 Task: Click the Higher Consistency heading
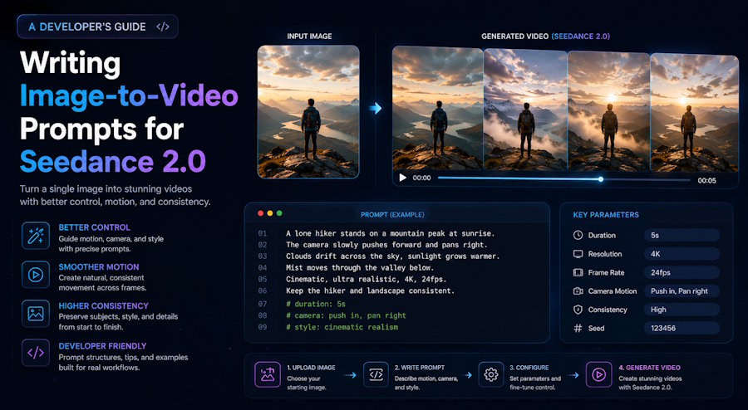click(x=104, y=305)
